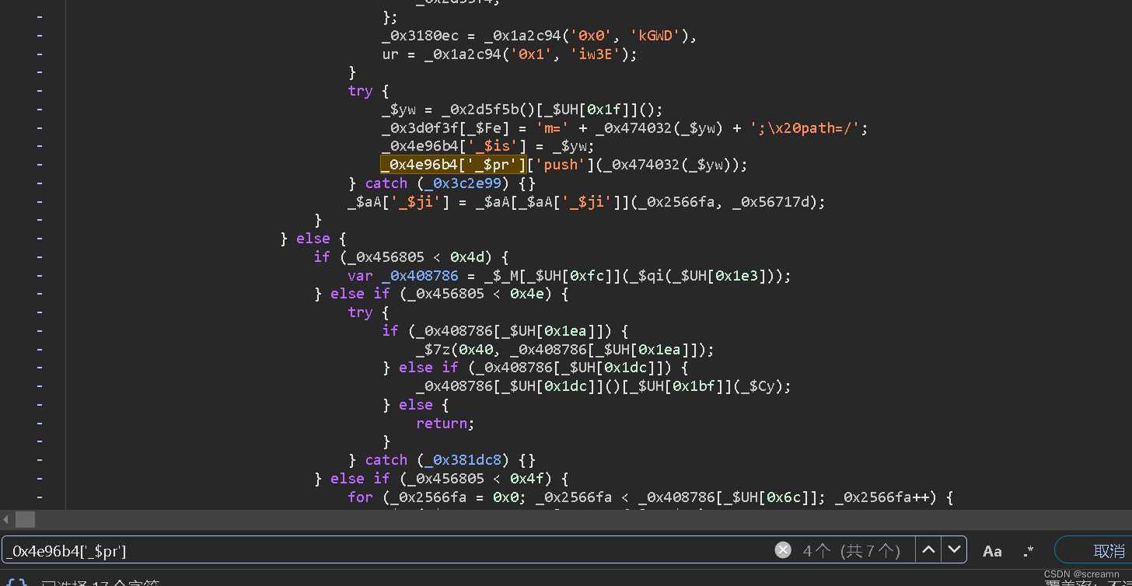Screen dimensions: 1132x586
Task: Click the horizontal scrollbar thumb
Action: (25, 519)
